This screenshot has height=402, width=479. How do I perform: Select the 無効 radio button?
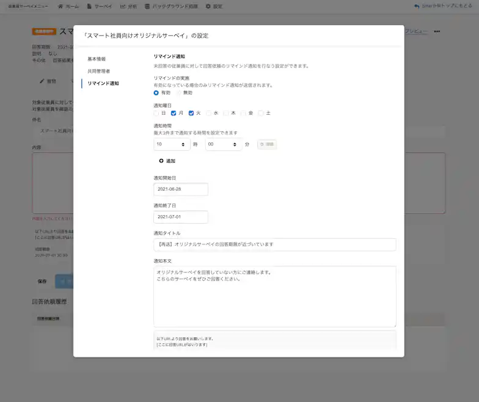click(178, 93)
